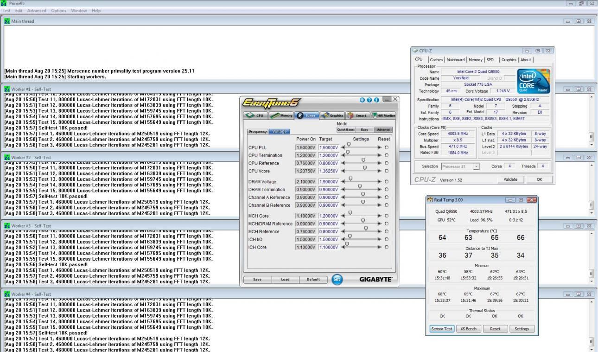Image resolution: width=598 pixels, height=352 pixels.
Task: Click the right arrow of CPU Vcore slider
Action: pyautogui.click(x=380, y=172)
